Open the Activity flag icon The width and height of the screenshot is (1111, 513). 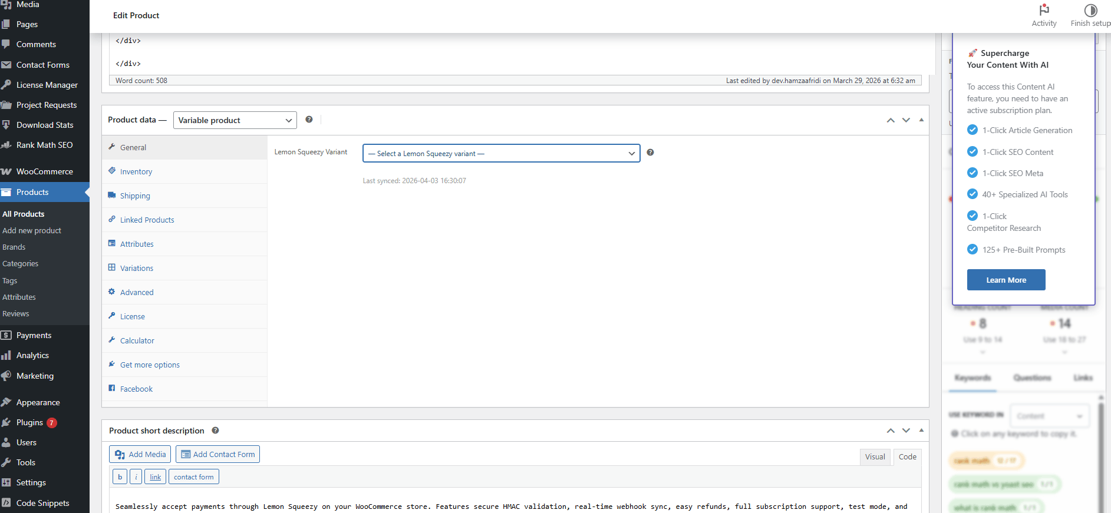(1044, 10)
